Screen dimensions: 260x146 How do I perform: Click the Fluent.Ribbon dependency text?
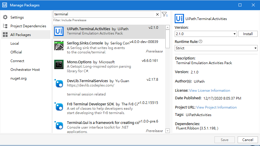click(197, 128)
